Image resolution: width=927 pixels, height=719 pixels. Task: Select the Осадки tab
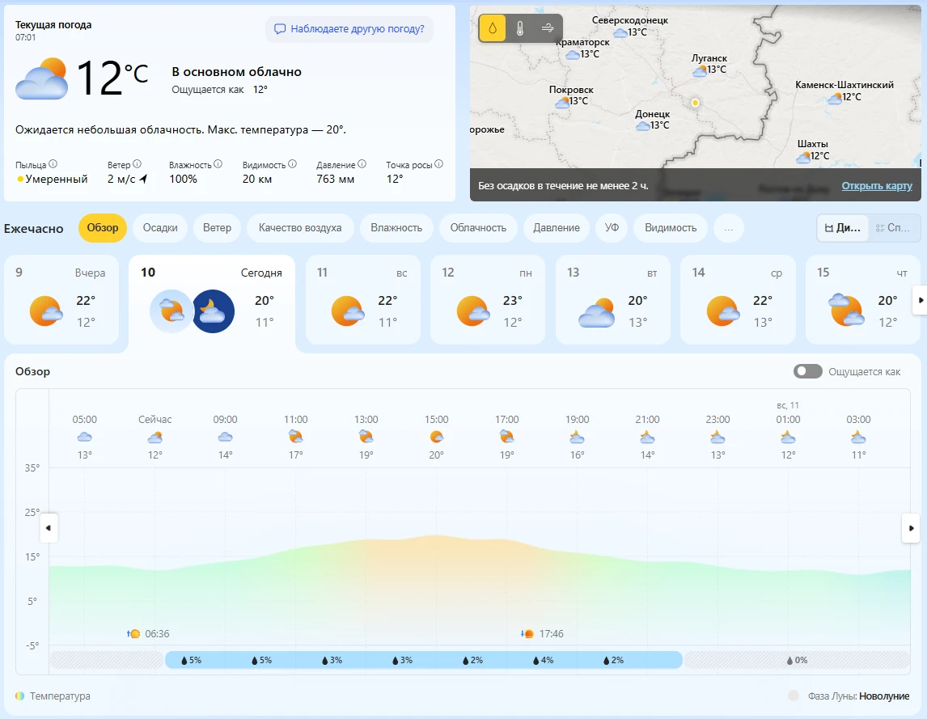coord(160,228)
